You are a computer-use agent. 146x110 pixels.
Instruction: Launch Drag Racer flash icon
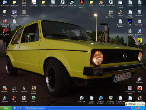point(82,98)
